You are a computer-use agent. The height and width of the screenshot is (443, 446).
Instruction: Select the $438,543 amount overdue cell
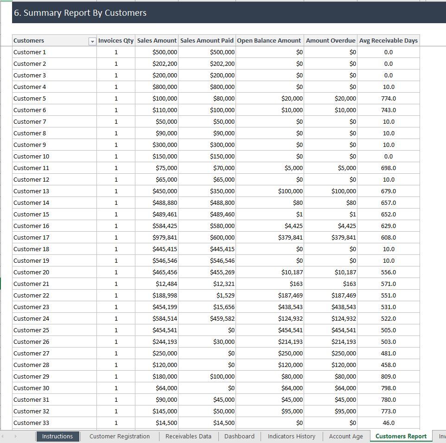coord(331,307)
